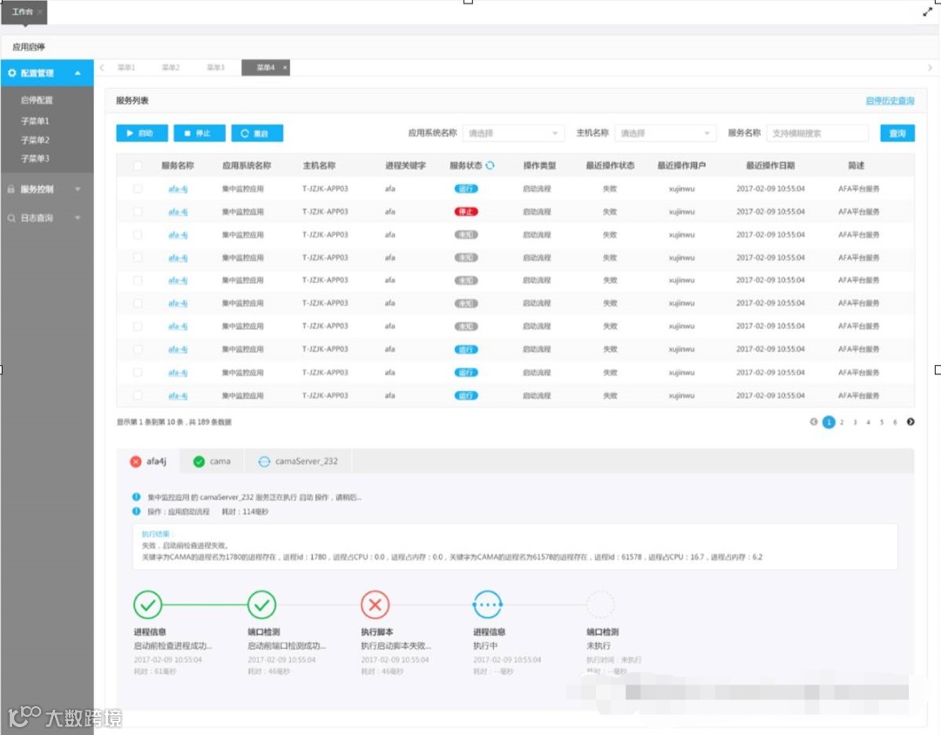The height and width of the screenshot is (735, 941).
Task: Click the failed 执行脚本 step red X icon
Action: click(375, 604)
